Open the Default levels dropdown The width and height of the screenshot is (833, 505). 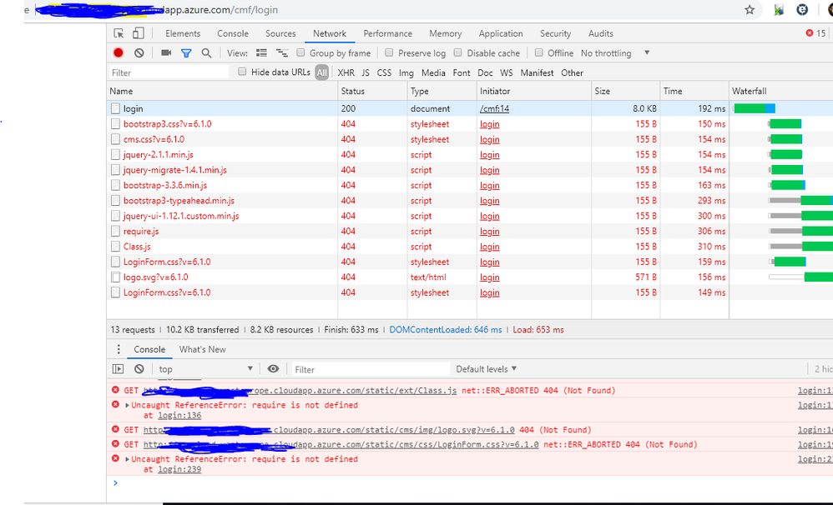pyautogui.click(x=486, y=369)
